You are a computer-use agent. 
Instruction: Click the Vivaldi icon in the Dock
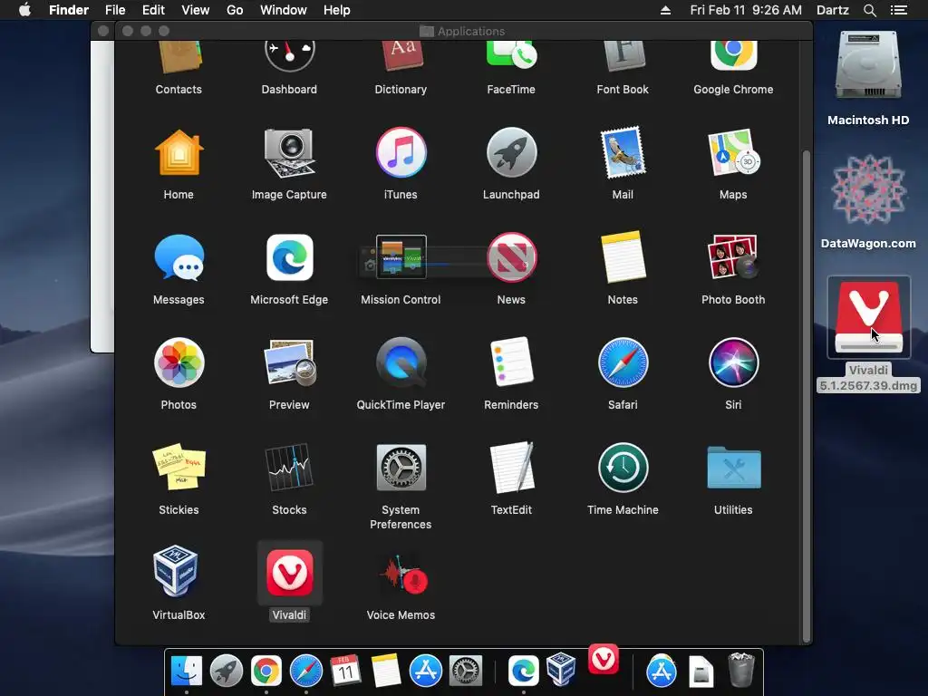coord(603,660)
